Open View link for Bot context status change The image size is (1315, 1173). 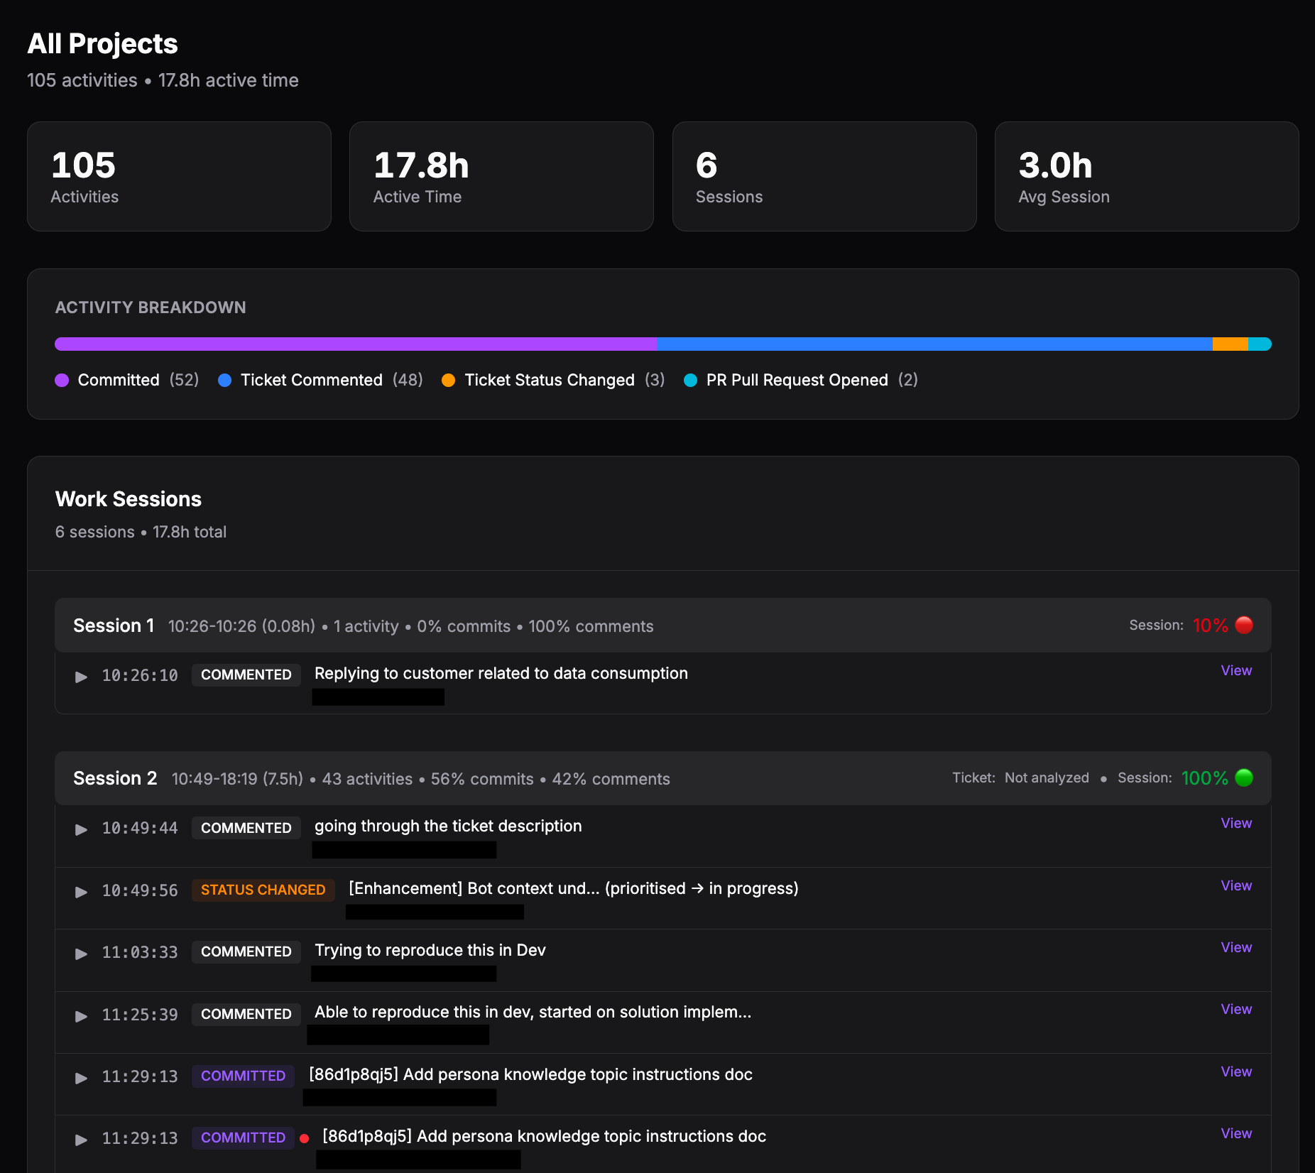[x=1235, y=885]
